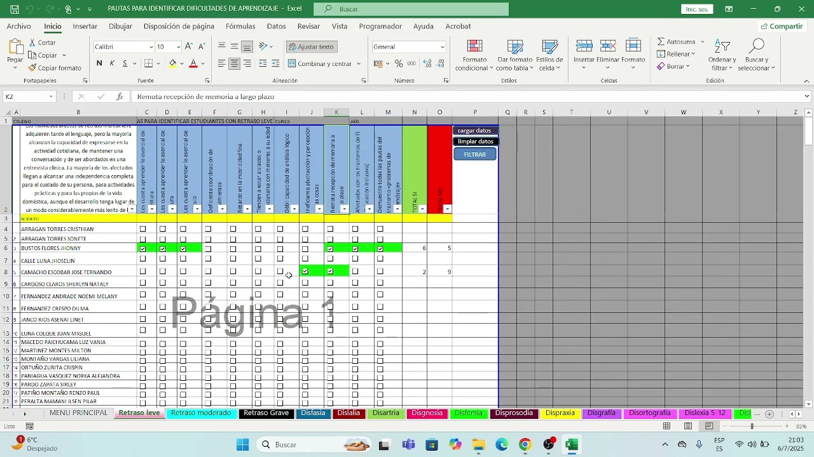814x457 pixels.
Task: Increase font size with the larger A icon
Action: coord(190,46)
